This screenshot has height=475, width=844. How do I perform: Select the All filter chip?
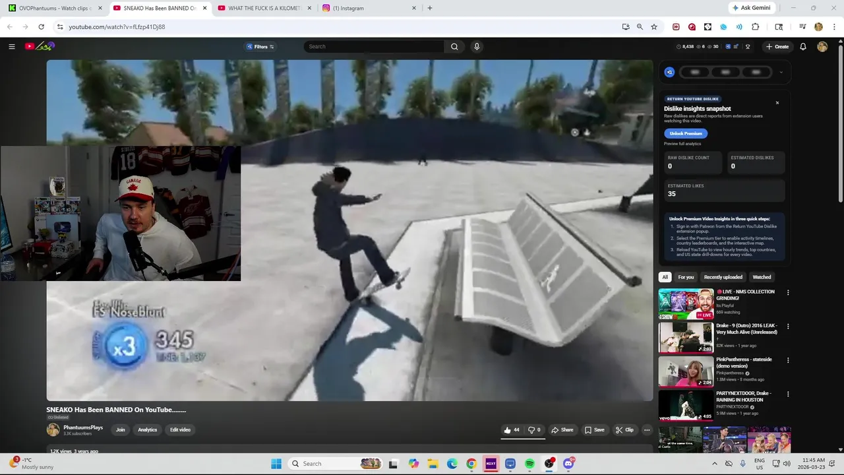[x=665, y=277]
